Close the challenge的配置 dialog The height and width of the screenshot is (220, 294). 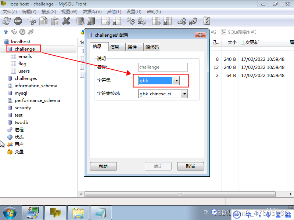pyautogui.click(x=200, y=35)
